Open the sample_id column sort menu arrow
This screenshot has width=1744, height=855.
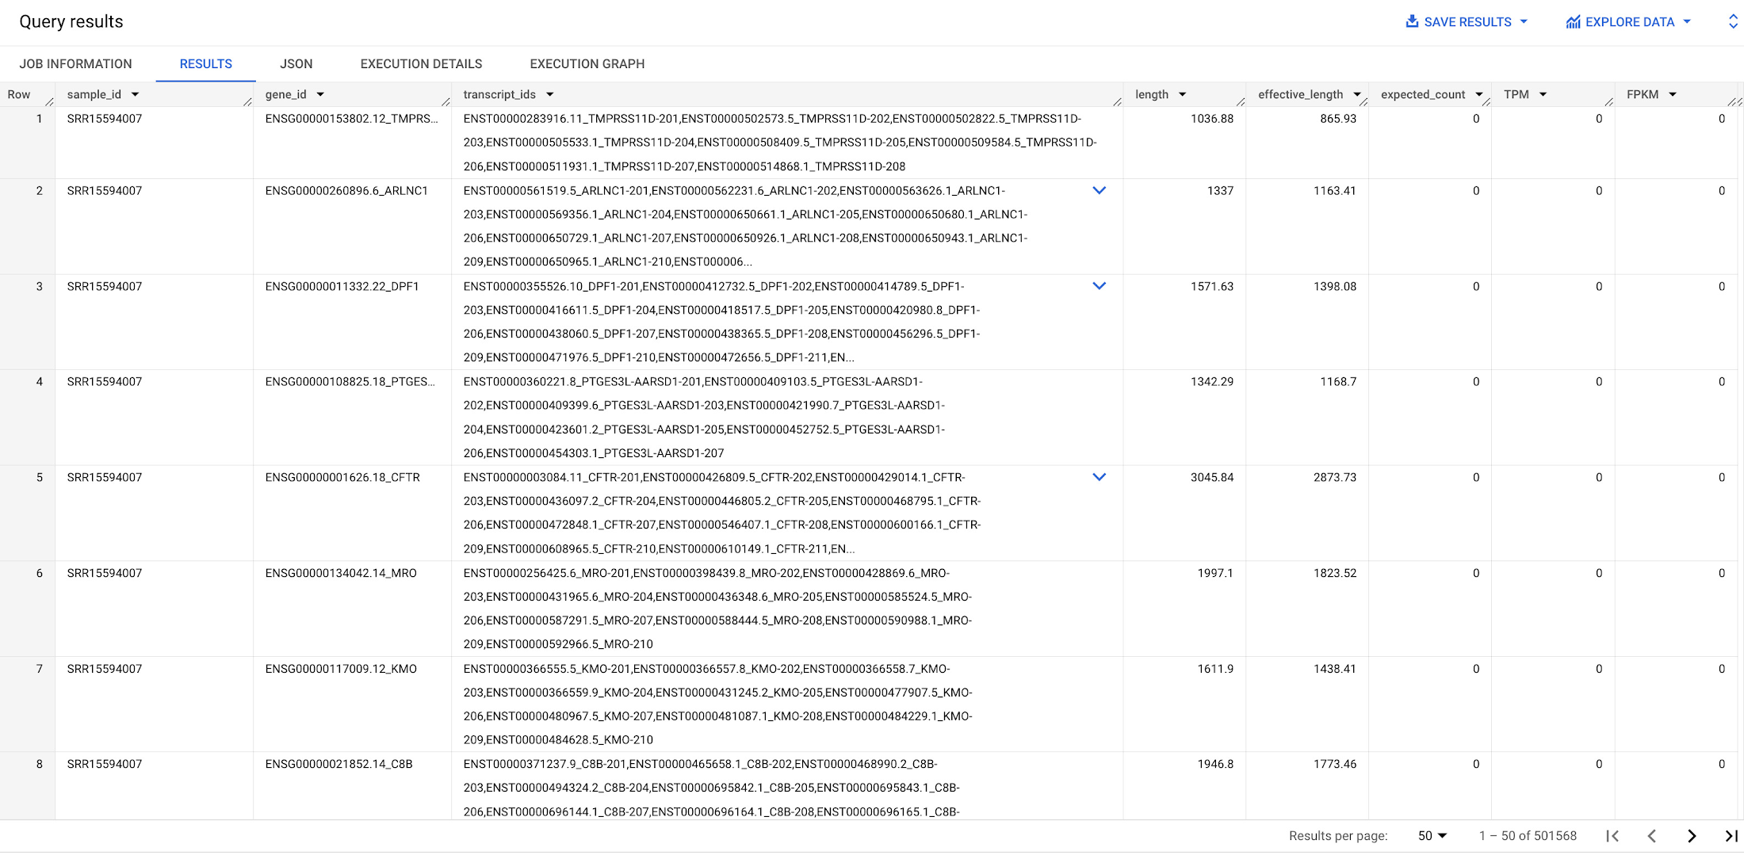136,94
